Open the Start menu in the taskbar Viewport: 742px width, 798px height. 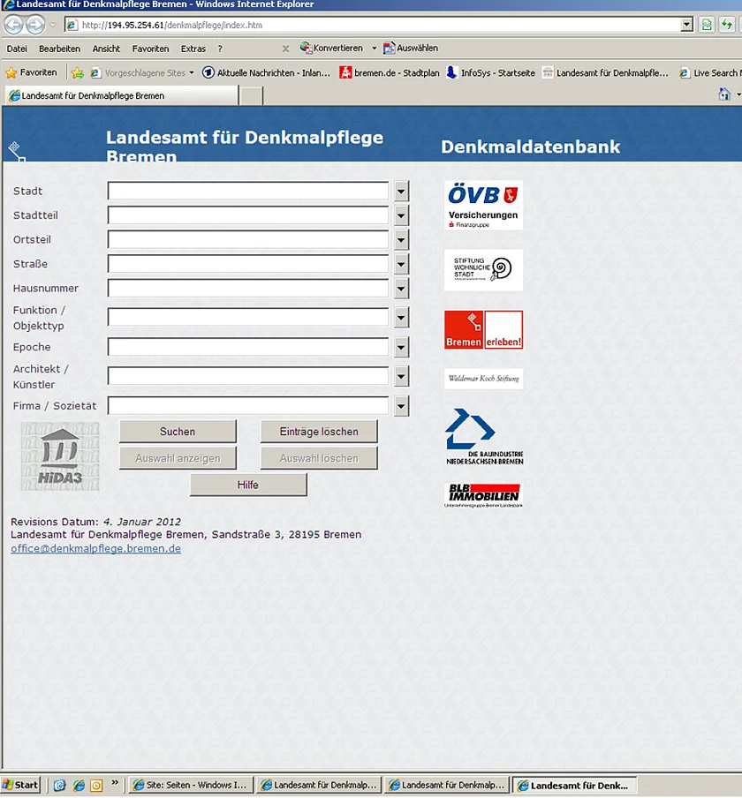(20, 784)
